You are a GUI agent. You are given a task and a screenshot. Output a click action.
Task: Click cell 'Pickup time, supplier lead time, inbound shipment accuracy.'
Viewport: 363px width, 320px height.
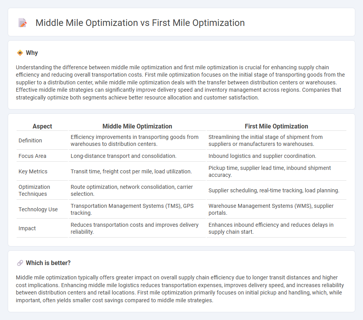click(276, 171)
